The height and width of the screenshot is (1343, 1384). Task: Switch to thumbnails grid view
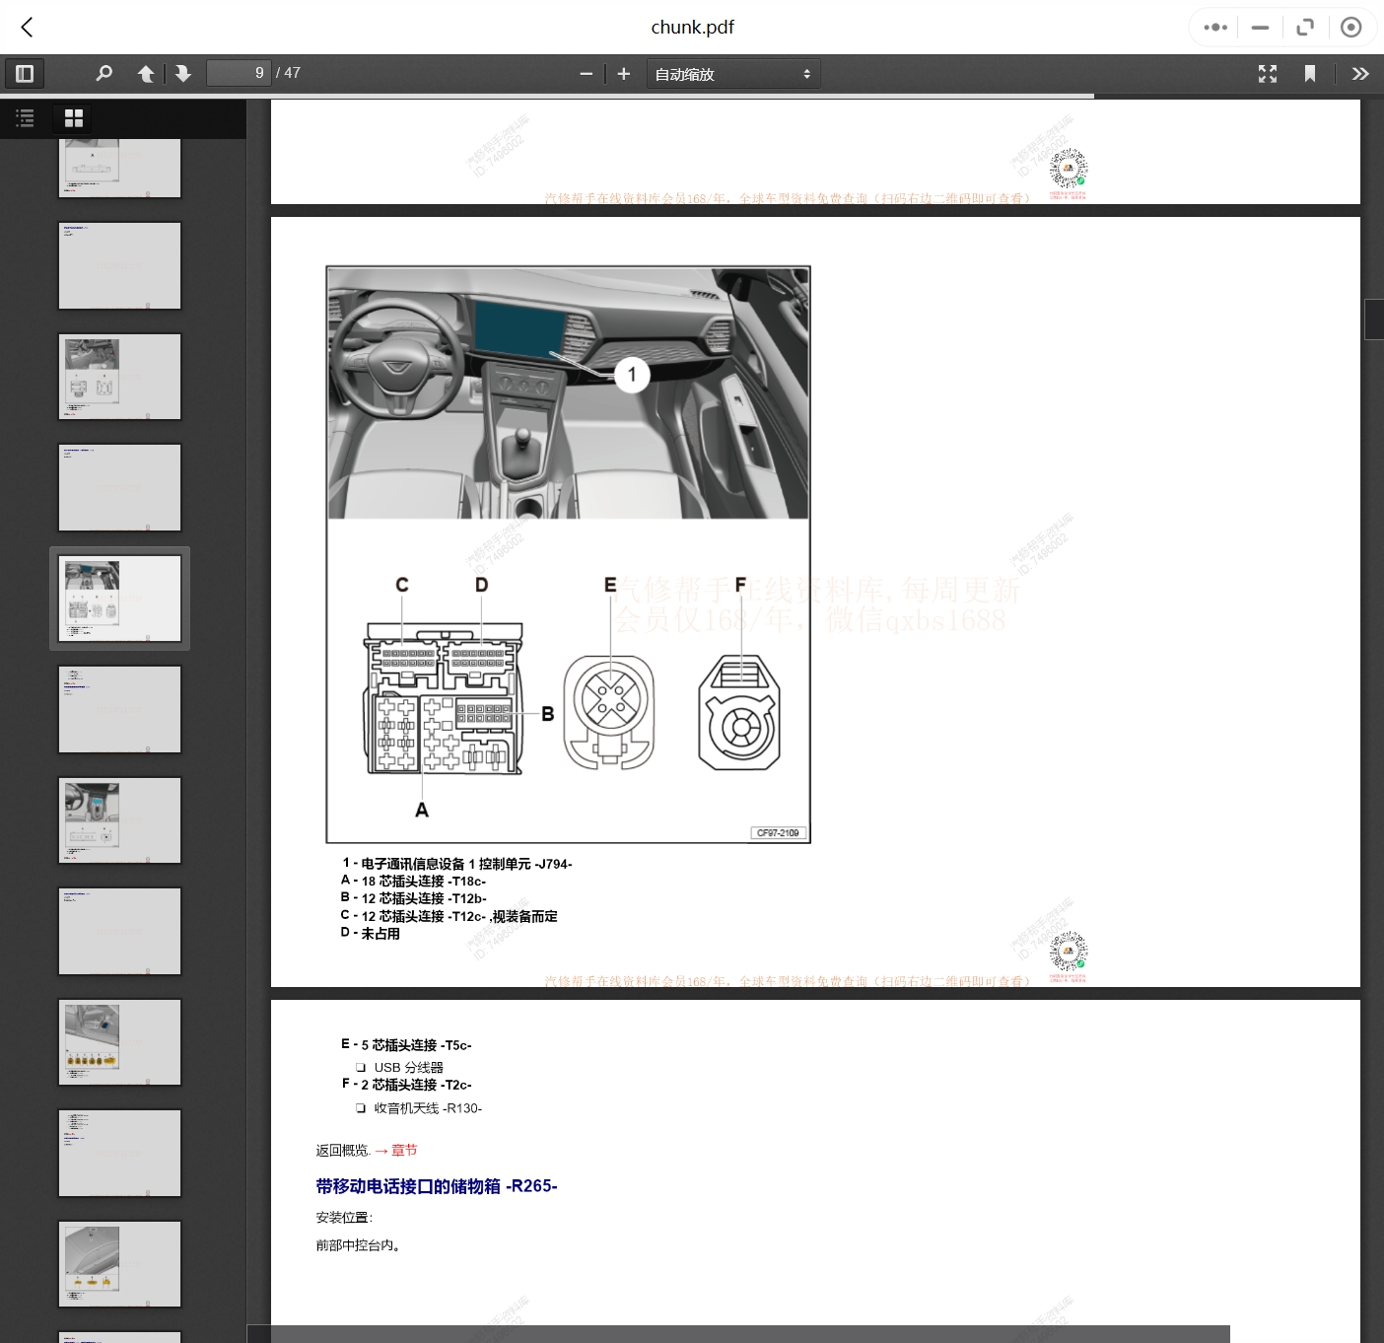[x=74, y=118]
